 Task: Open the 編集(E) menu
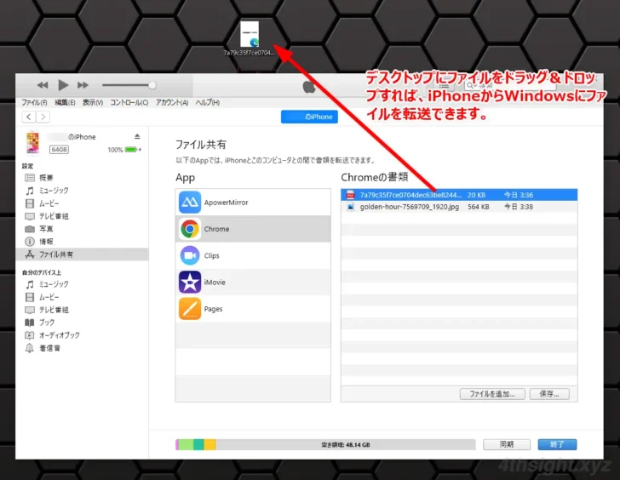point(65,102)
